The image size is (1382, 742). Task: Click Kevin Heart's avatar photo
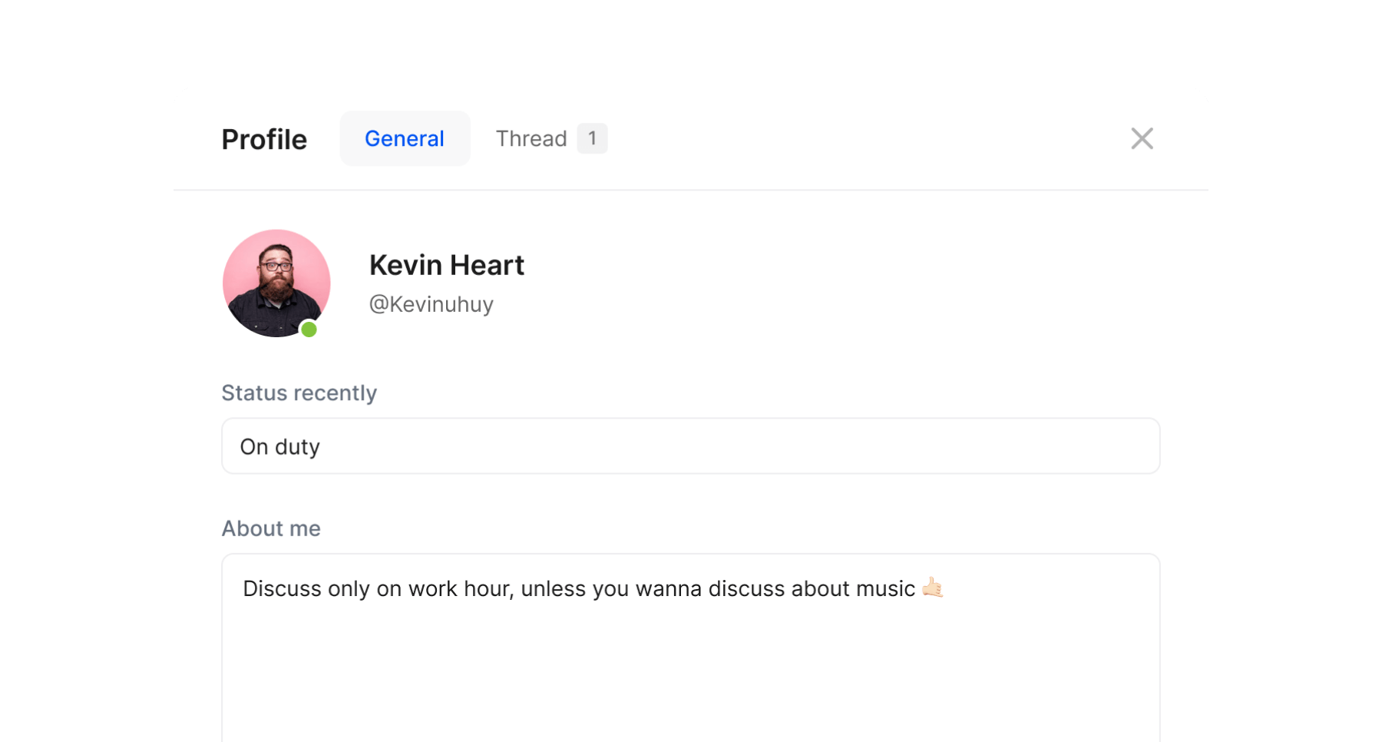click(276, 283)
